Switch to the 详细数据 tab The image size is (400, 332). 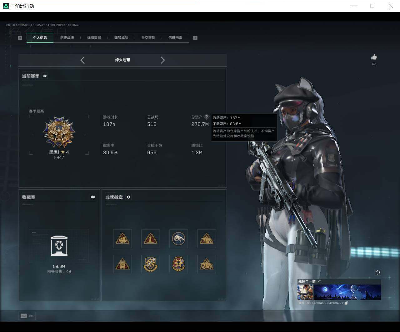(94, 38)
